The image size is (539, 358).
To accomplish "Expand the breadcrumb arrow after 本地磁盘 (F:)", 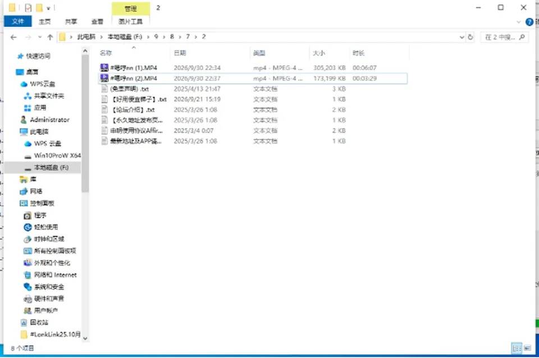I will pyautogui.click(x=148, y=37).
